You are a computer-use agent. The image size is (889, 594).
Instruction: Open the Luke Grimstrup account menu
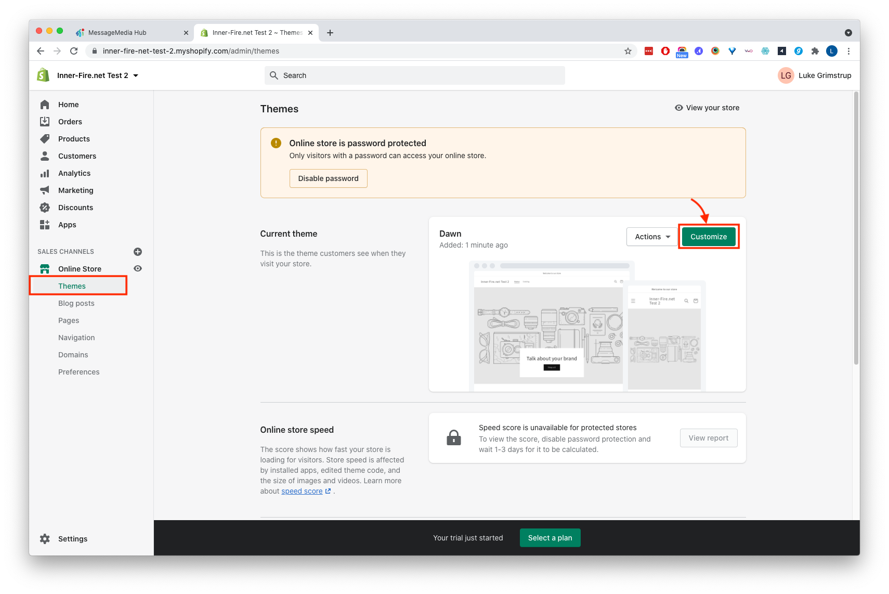(815, 75)
